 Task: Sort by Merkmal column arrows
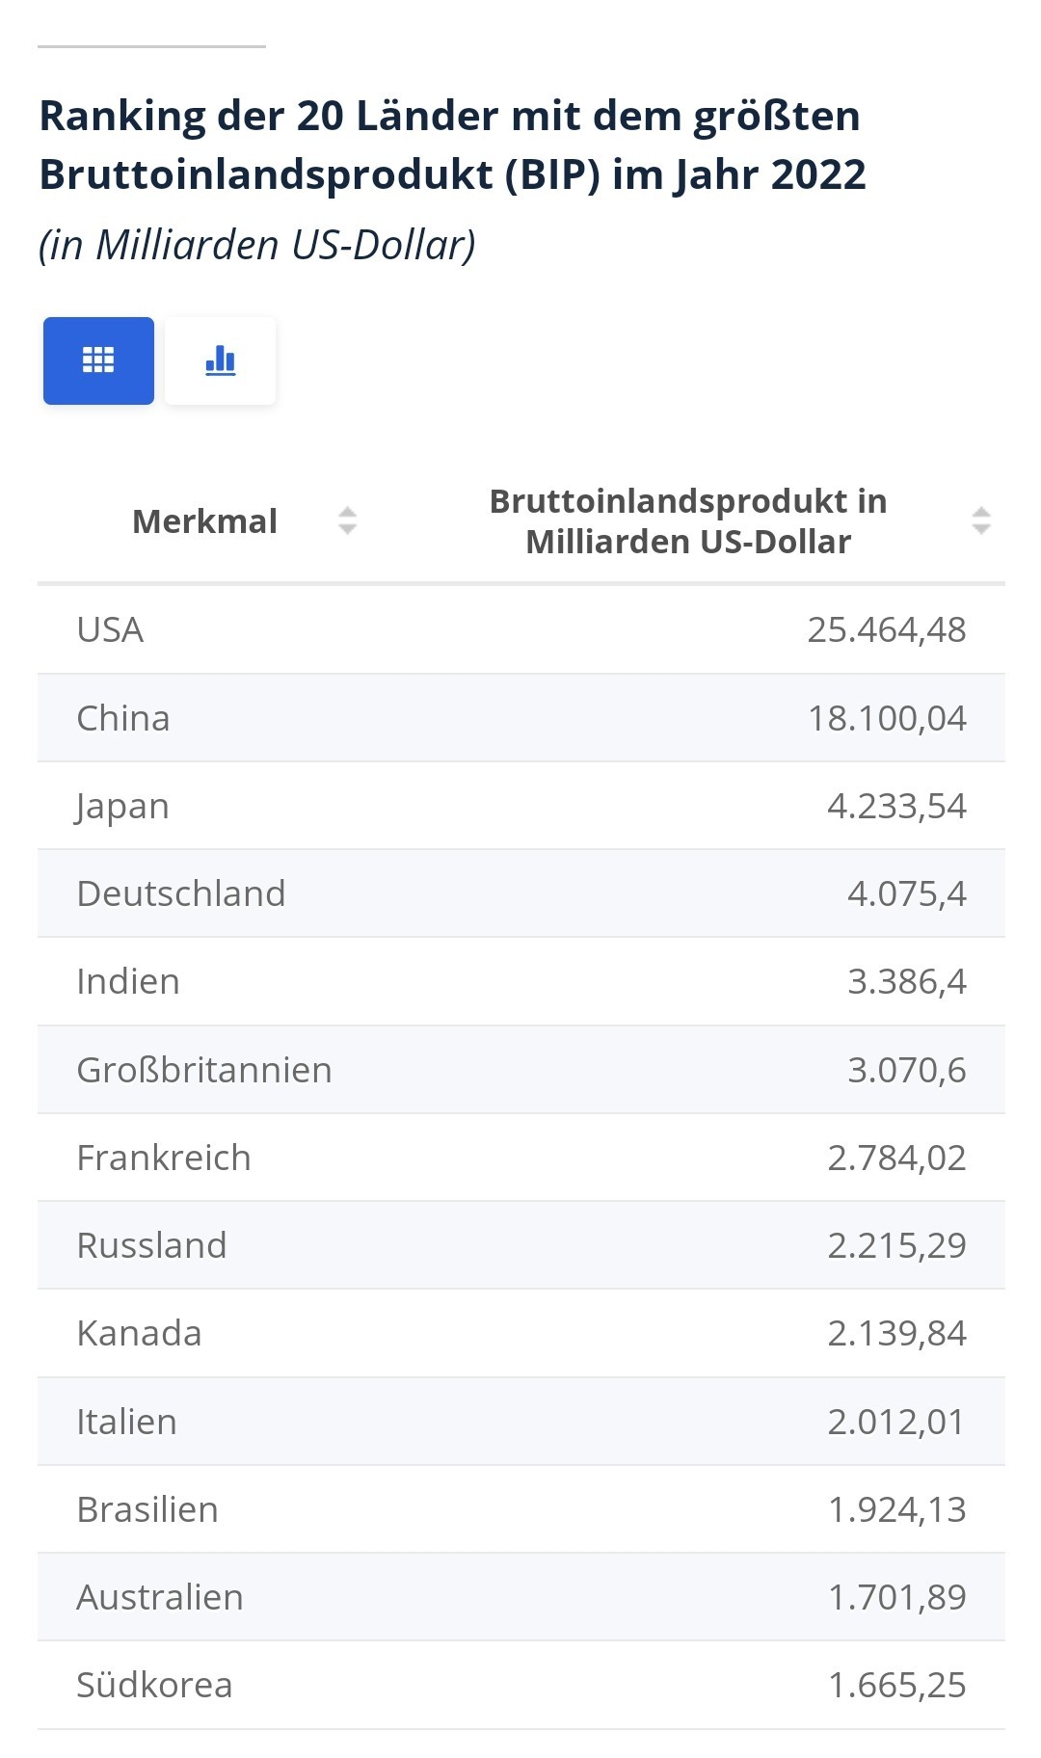[x=348, y=521]
